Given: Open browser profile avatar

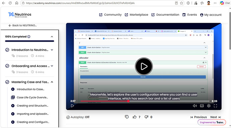Looking at the screenshot, I should coord(209,3).
